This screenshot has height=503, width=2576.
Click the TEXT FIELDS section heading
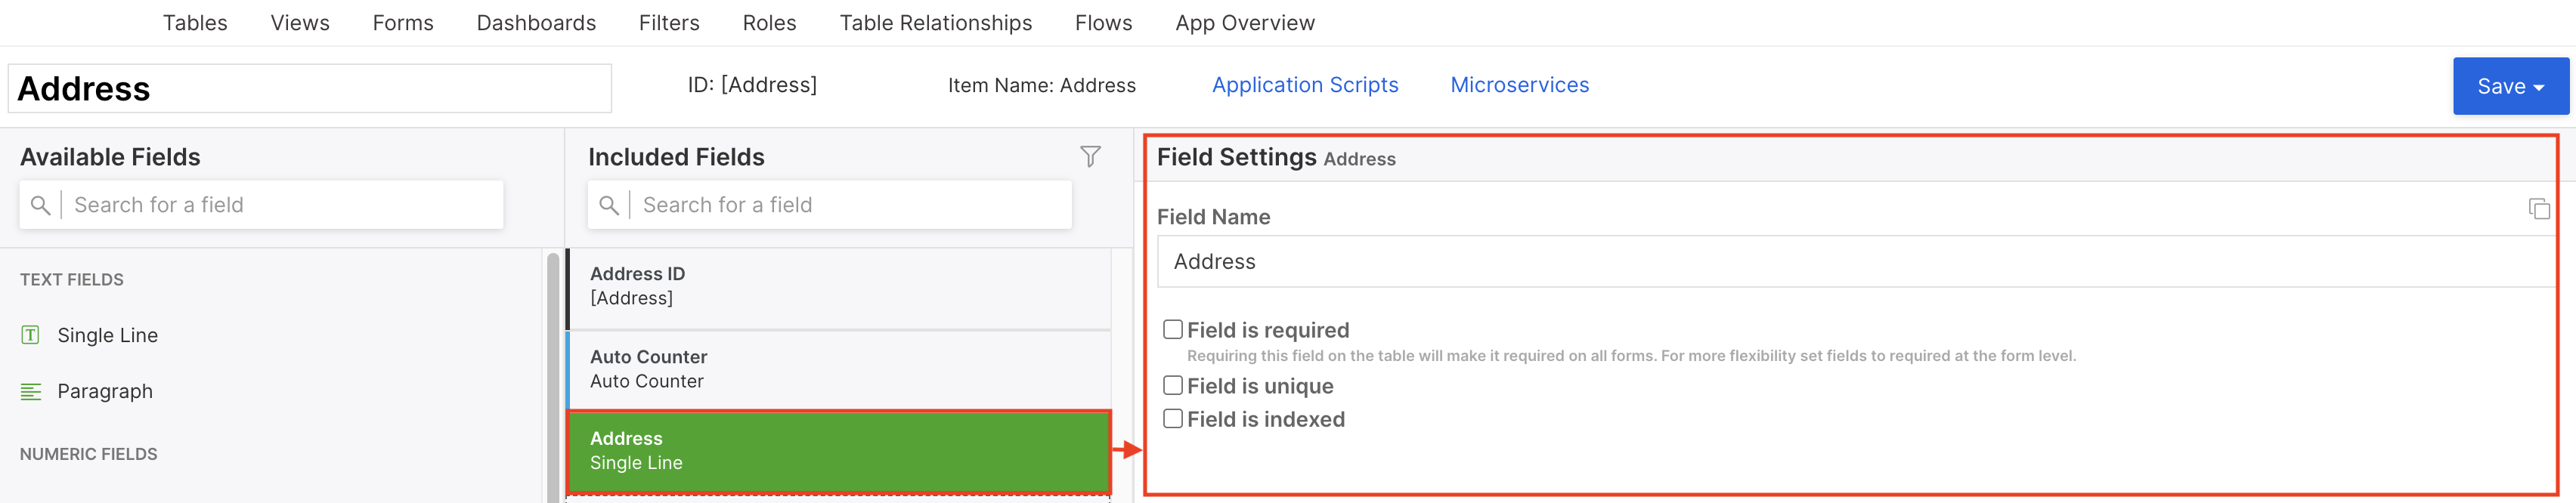72,279
